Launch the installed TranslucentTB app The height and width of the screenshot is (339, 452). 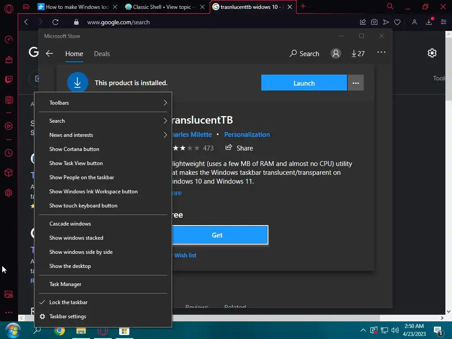point(304,83)
